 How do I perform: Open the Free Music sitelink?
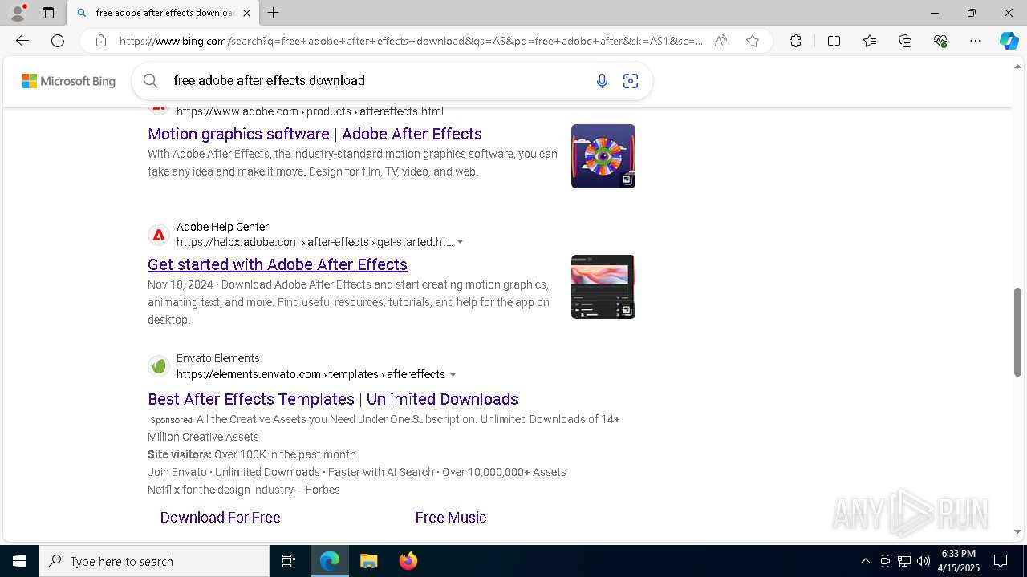451,518
